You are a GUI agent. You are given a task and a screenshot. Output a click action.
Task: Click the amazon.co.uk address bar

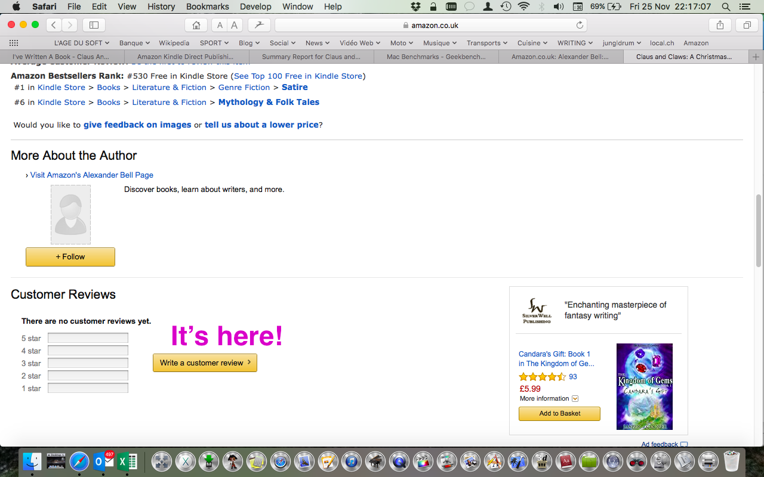(430, 25)
